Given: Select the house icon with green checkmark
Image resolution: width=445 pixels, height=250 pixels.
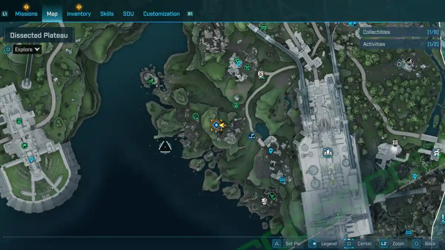Looking at the screenshot, I should (x=437, y=152).
